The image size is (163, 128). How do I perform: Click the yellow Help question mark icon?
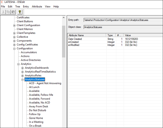click(20, 12)
